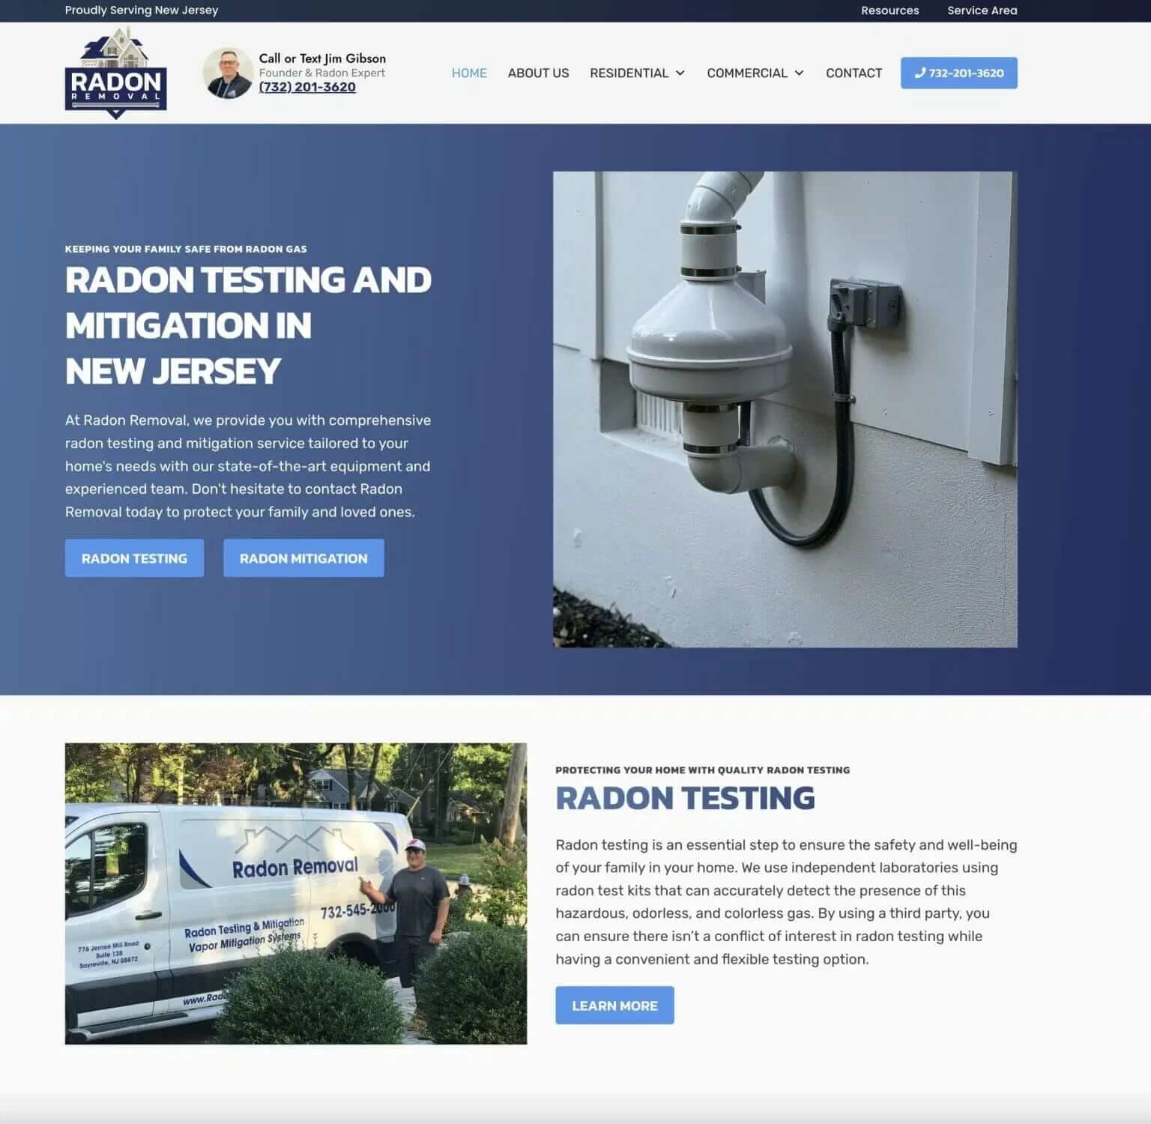Click Jim Gibson's profile photo
The image size is (1151, 1124).
point(227,73)
